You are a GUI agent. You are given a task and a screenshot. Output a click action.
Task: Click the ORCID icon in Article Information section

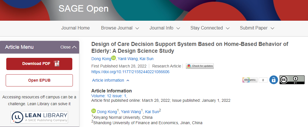[x=94, y=111]
